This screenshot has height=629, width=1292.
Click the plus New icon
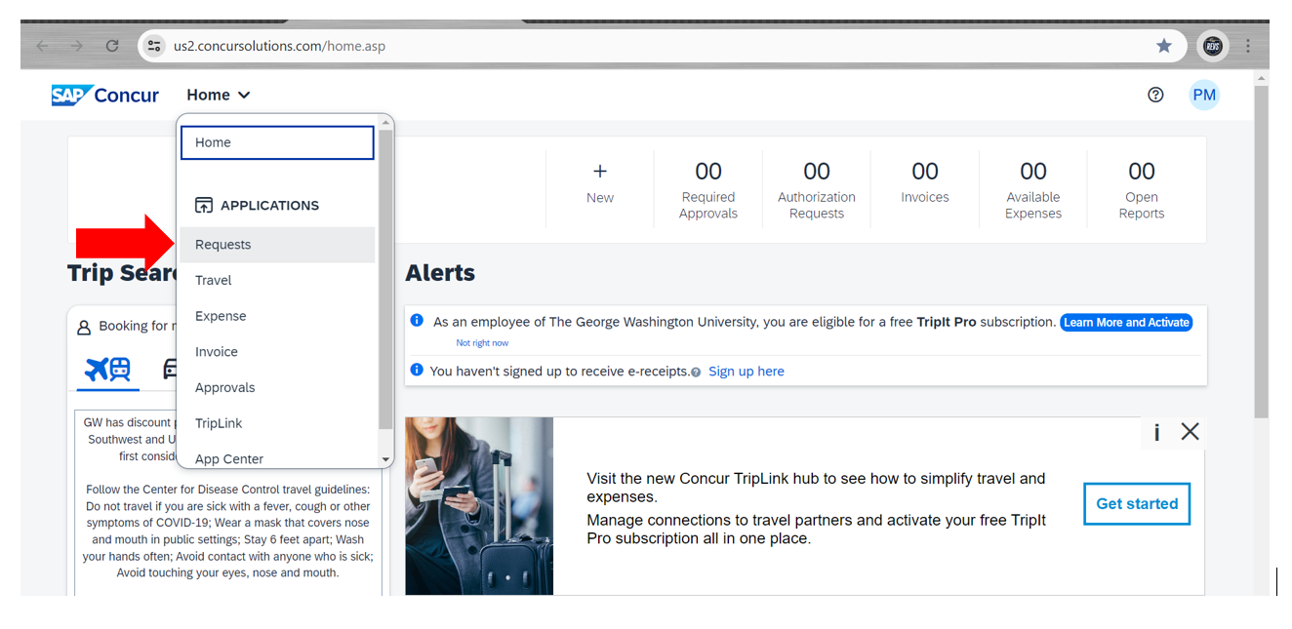[x=600, y=171]
